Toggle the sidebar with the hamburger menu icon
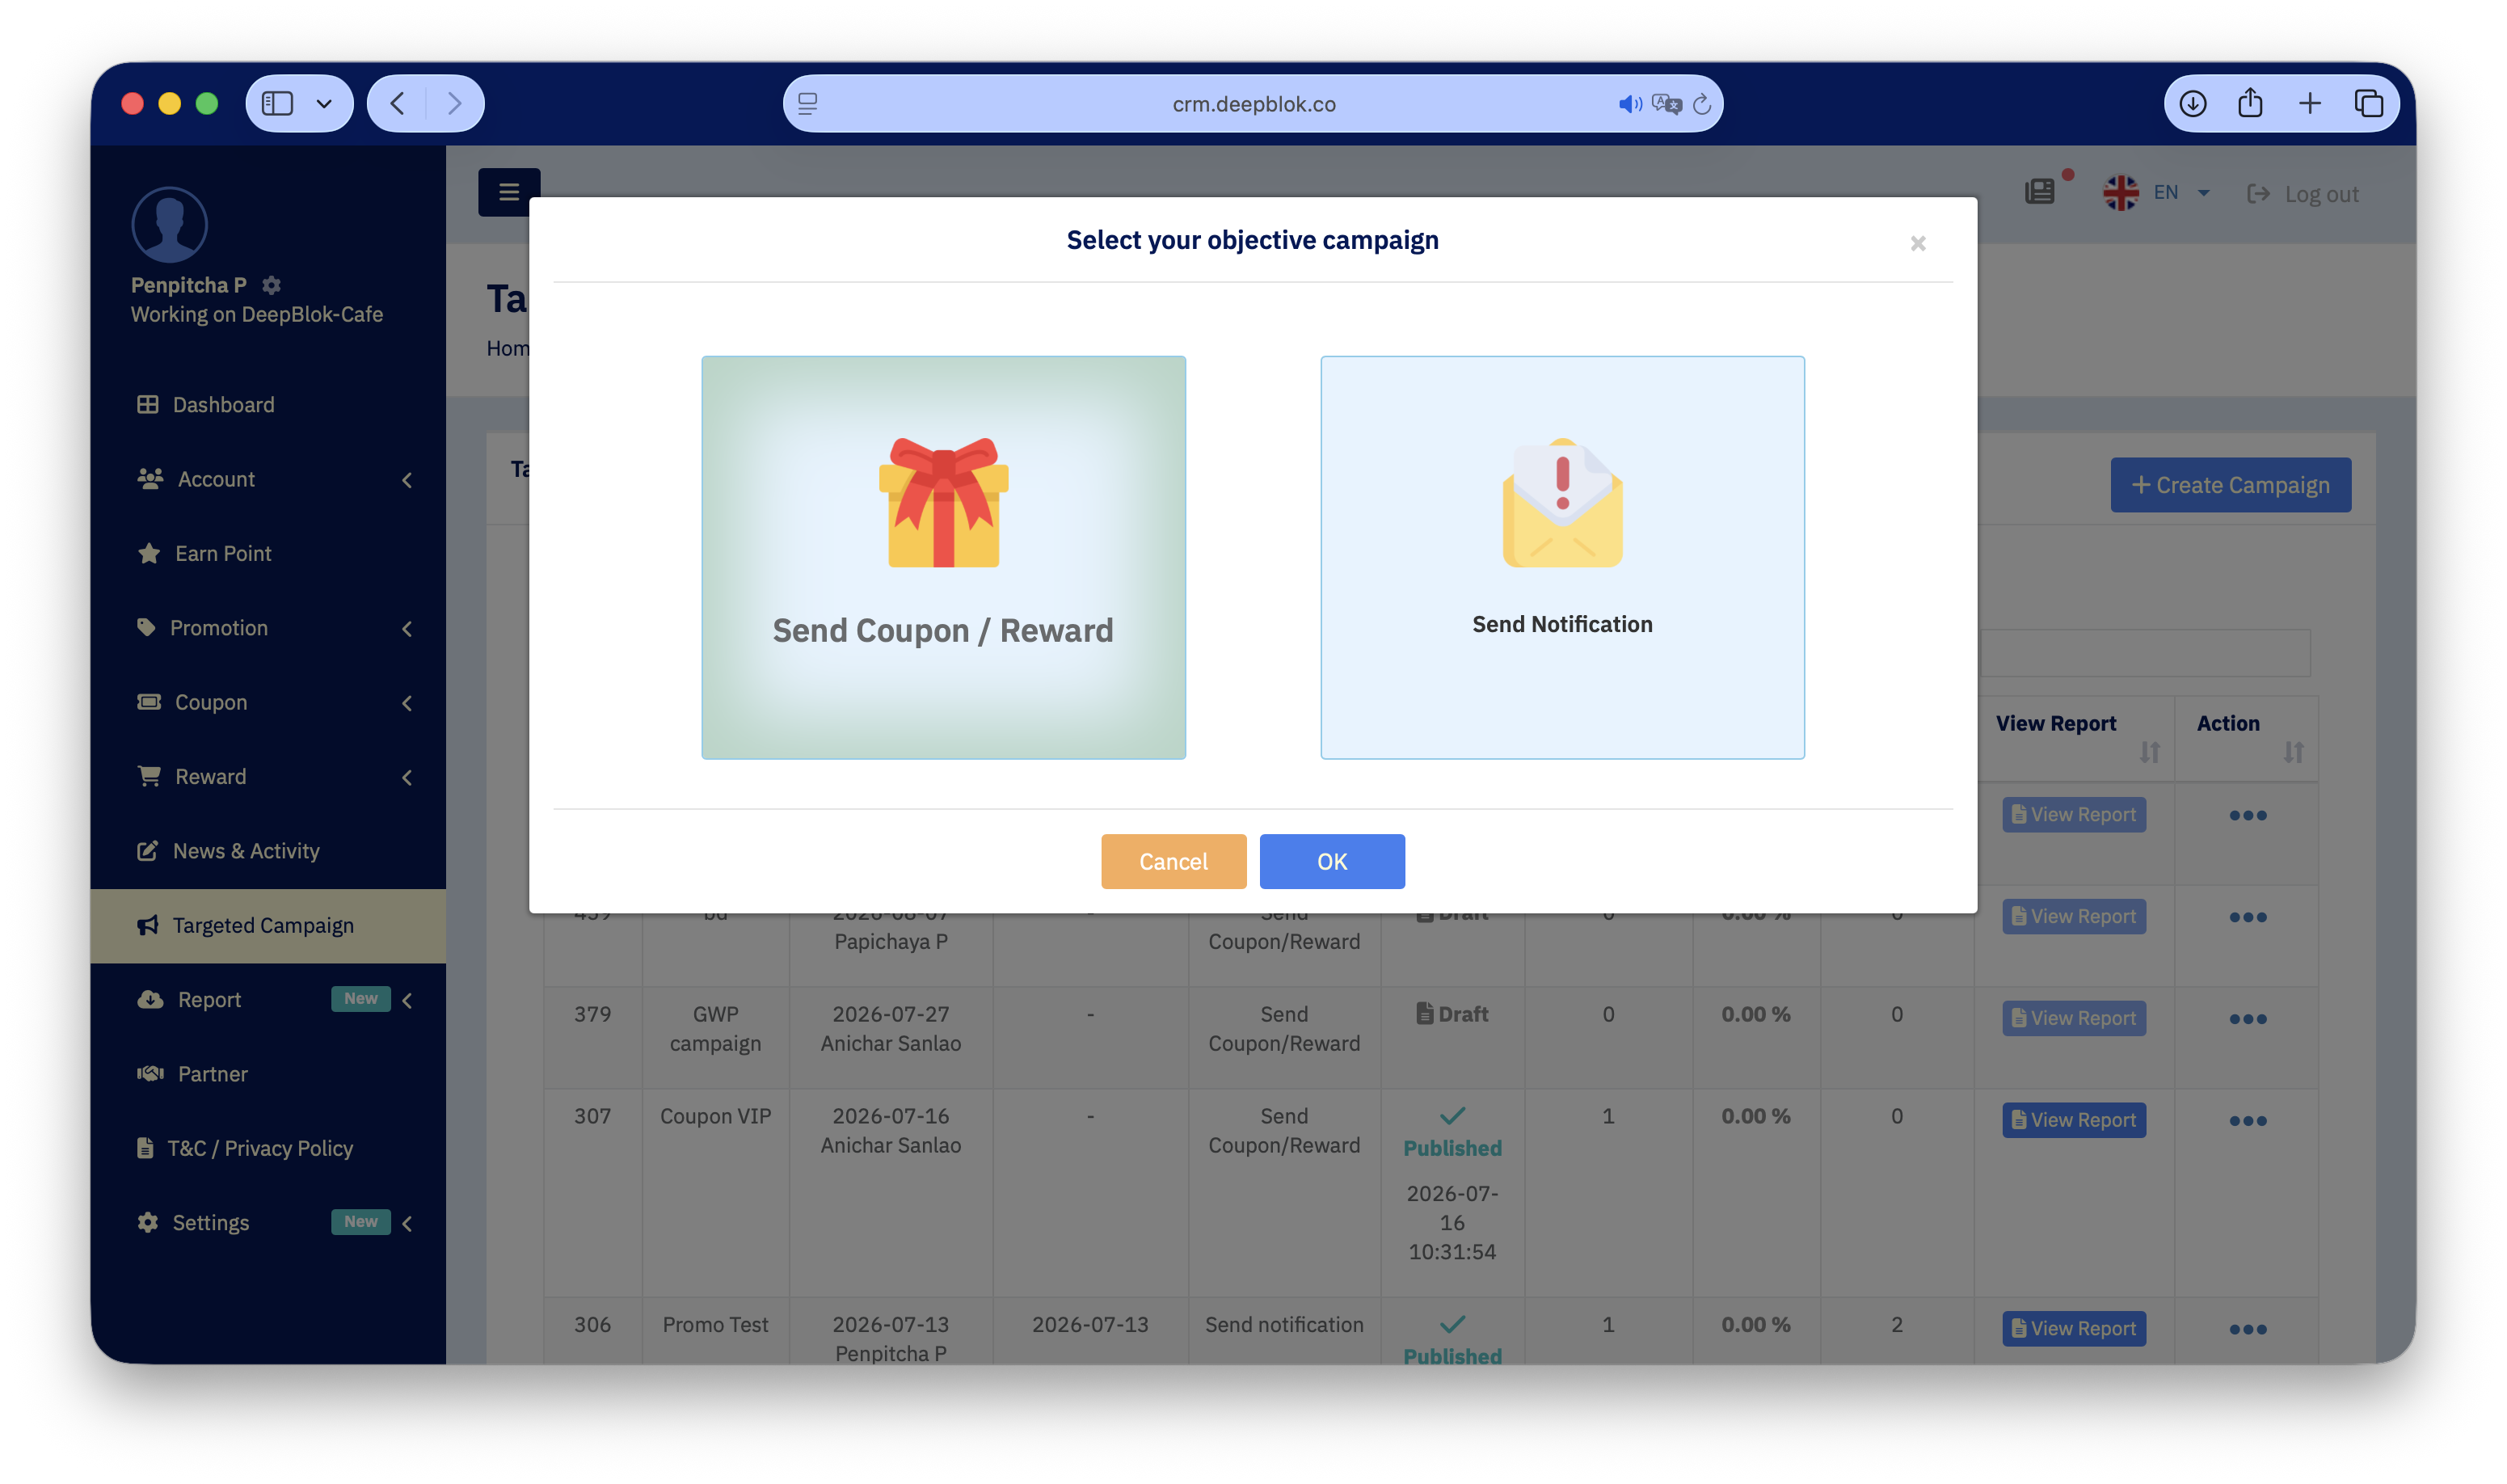The width and height of the screenshot is (2507, 1484). tap(509, 192)
